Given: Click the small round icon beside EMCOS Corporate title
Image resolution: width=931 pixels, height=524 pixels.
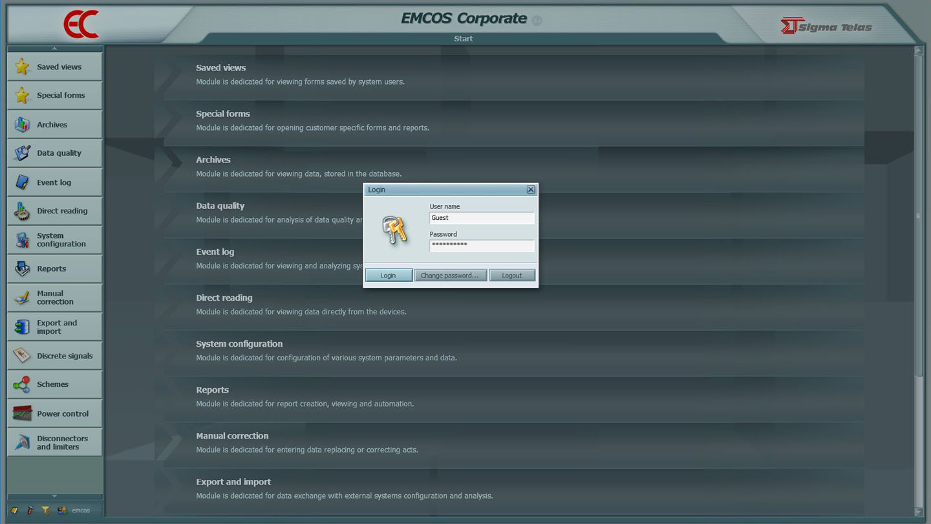Looking at the screenshot, I should [x=537, y=21].
